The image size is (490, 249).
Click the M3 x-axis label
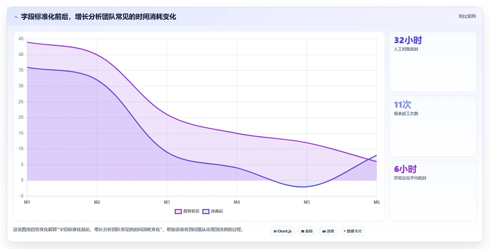coord(167,202)
